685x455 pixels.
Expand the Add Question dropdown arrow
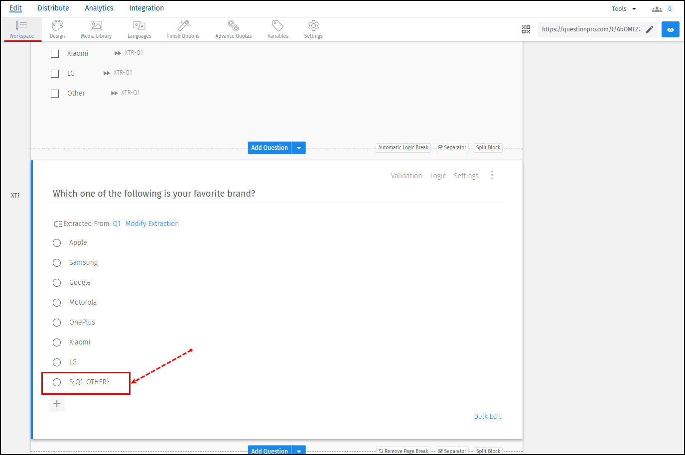pos(299,147)
